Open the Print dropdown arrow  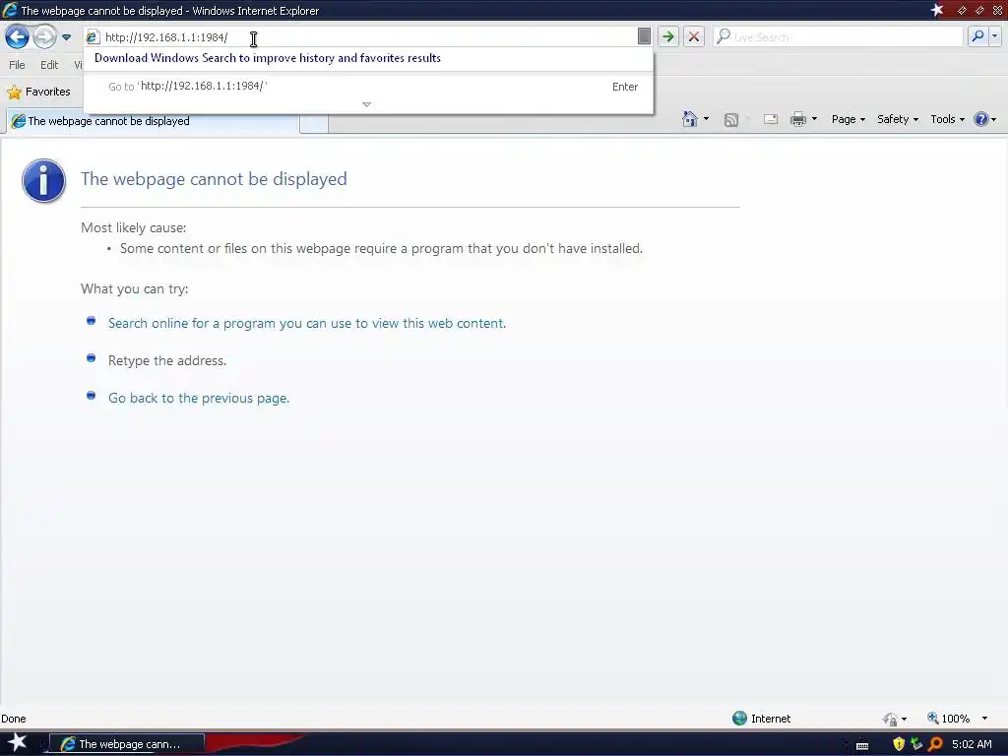click(x=814, y=119)
